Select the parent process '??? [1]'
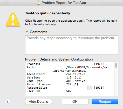This screenshot has height=109, width=123. tap(72, 84)
